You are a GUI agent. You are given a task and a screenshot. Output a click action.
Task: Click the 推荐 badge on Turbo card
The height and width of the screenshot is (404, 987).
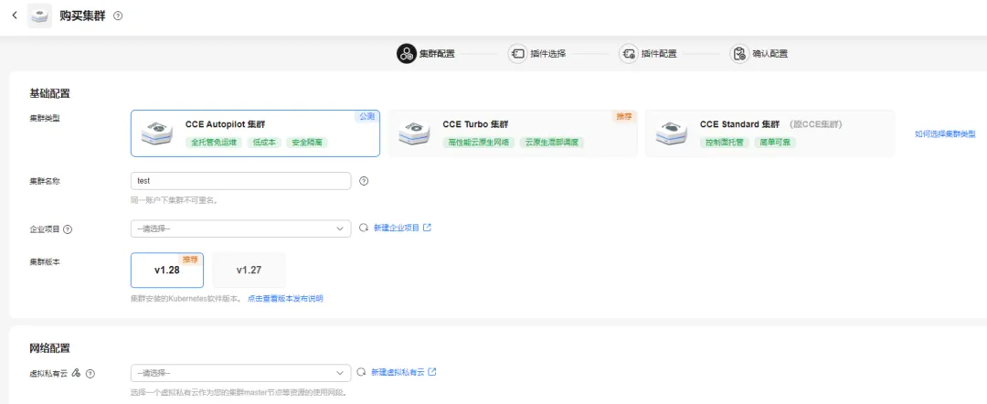tap(624, 116)
